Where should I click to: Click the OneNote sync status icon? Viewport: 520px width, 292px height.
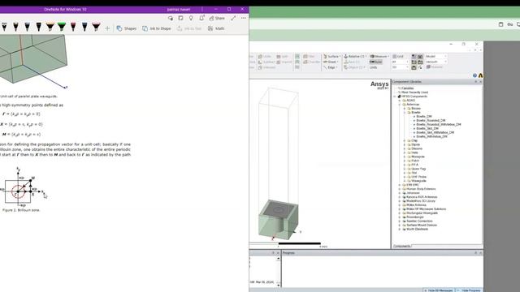pos(171,18)
